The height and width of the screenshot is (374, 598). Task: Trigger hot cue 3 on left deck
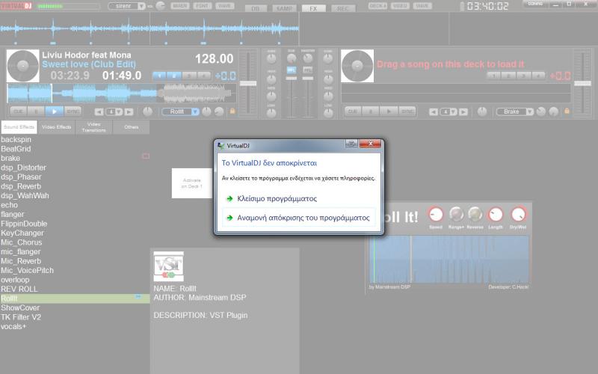[x=189, y=76]
